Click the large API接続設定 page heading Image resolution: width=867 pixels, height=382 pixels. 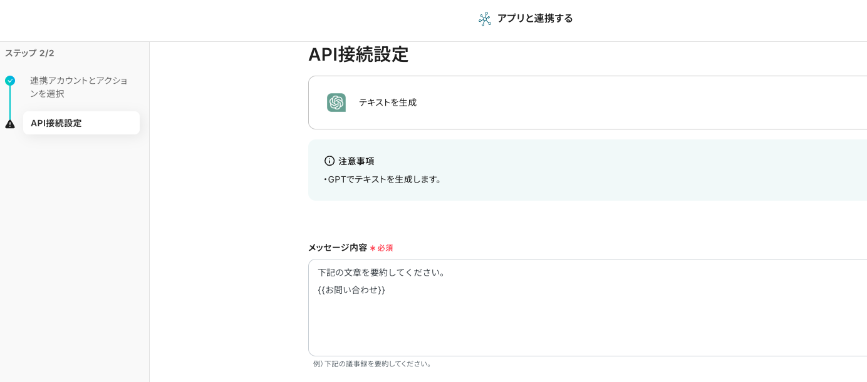(358, 55)
